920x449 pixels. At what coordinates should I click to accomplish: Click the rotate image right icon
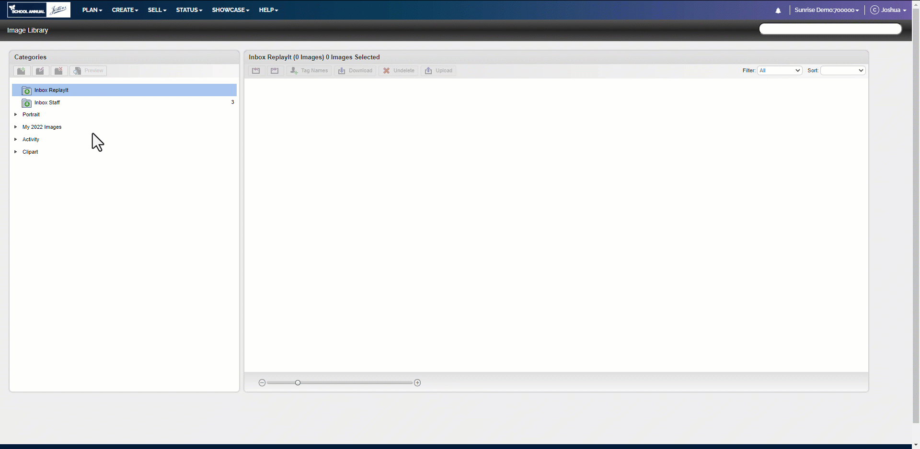click(x=275, y=71)
